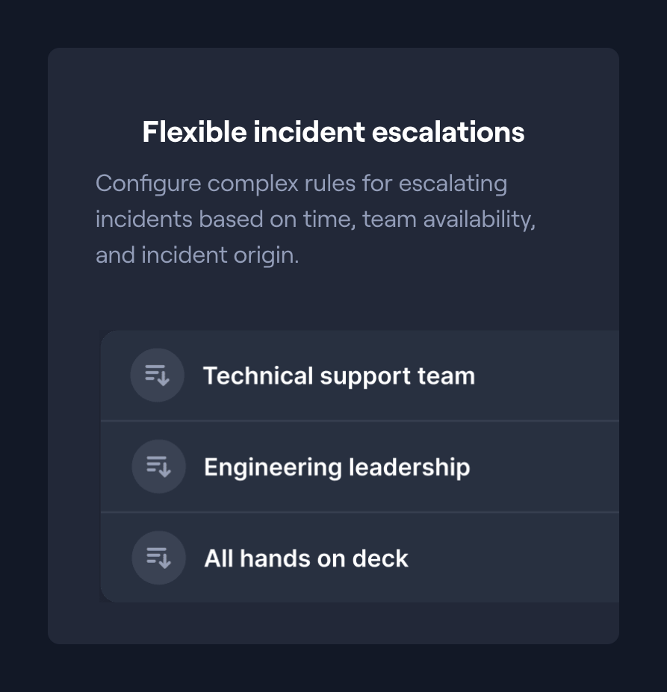Click the All hands on deck label text
This screenshot has width=667, height=692.
306,558
